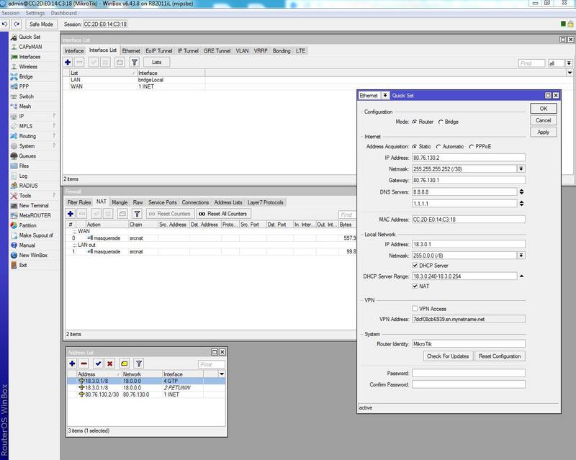Screen dimensions: 576x460
Task: Click the Router Identity input field
Action: point(469,344)
